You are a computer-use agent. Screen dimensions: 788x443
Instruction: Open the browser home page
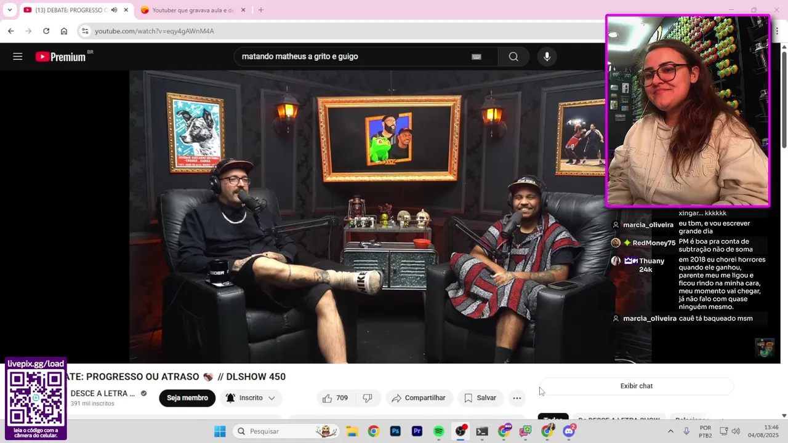pyautogui.click(x=64, y=31)
